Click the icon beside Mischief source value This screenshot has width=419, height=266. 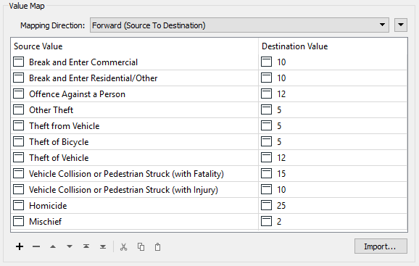pos(18,221)
